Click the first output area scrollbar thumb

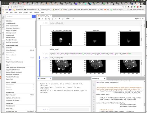point(141,39)
